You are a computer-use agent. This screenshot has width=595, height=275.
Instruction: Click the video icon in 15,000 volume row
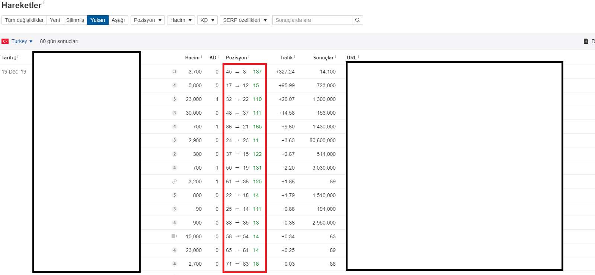(x=174, y=236)
